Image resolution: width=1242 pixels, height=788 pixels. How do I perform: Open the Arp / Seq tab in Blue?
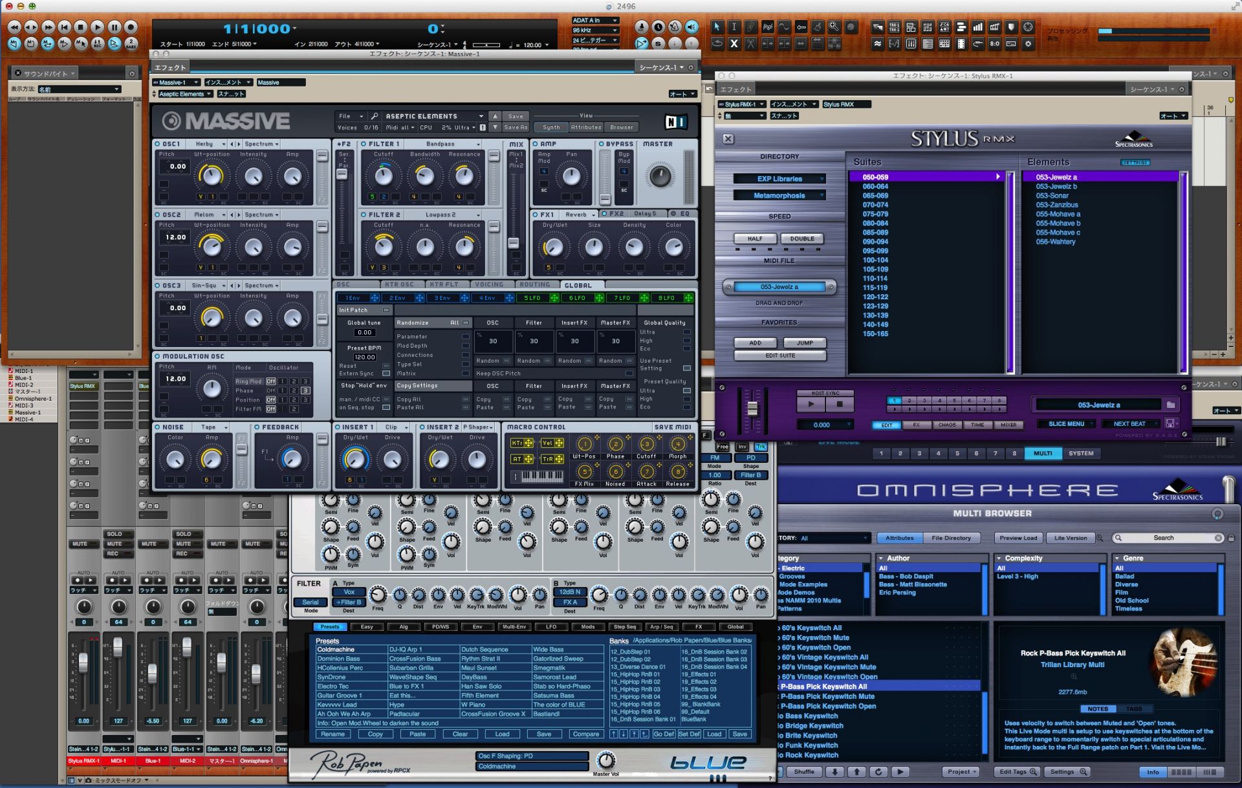click(661, 627)
